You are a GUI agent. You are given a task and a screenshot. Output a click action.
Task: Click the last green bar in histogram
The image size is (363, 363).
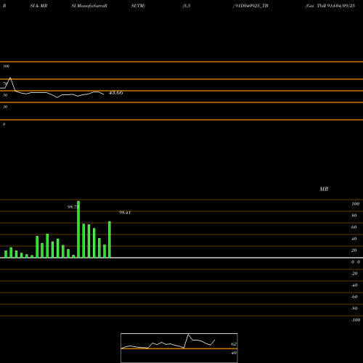tap(110, 240)
